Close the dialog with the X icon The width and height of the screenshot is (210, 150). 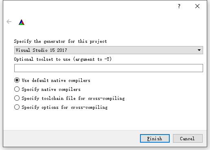[x=197, y=6]
